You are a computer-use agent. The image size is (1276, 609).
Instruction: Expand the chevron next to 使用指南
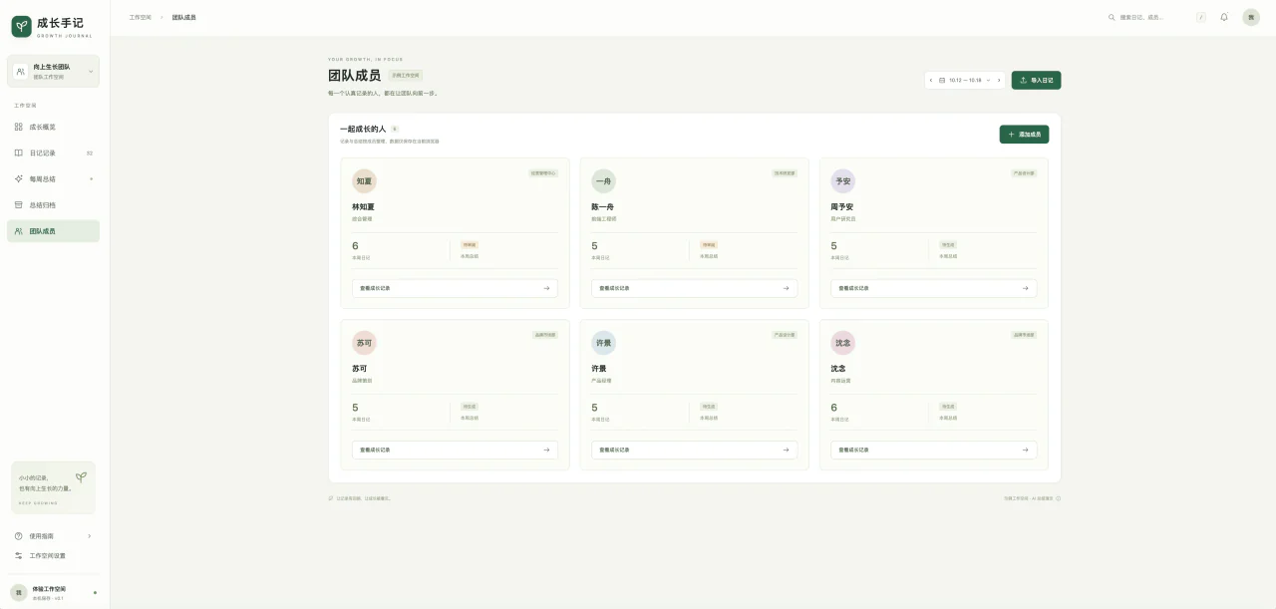(x=89, y=536)
